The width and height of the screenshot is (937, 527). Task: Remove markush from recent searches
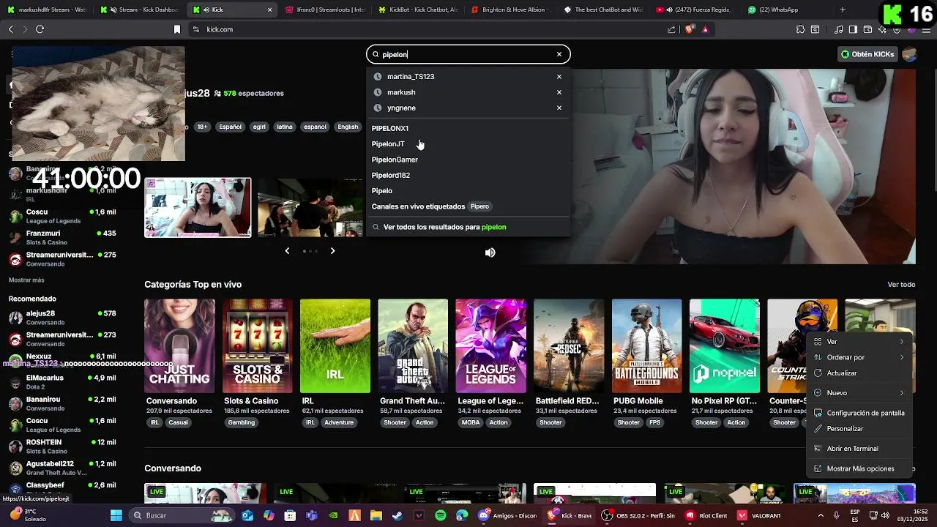pyautogui.click(x=559, y=92)
